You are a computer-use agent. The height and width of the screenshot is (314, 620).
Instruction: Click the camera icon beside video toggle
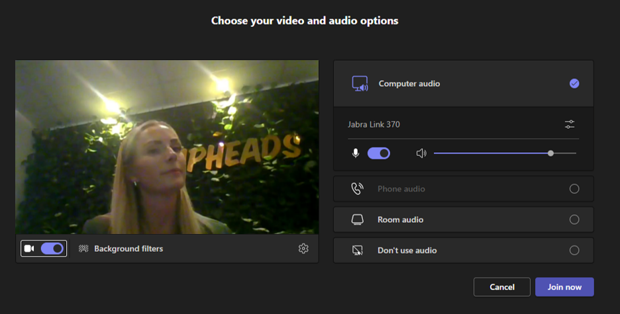(29, 249)
